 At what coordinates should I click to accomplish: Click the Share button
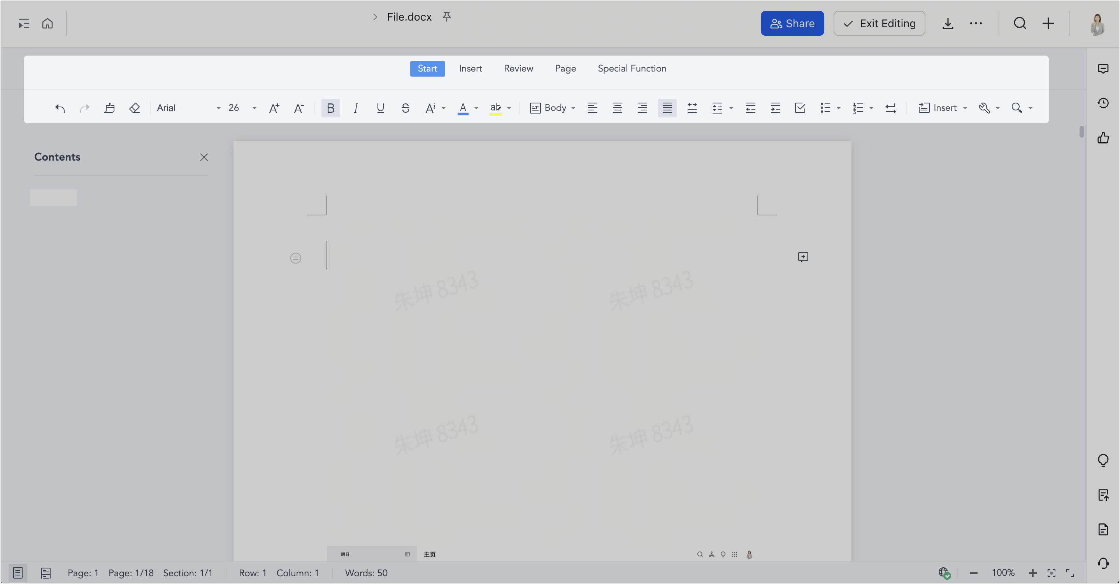point(792,23)
